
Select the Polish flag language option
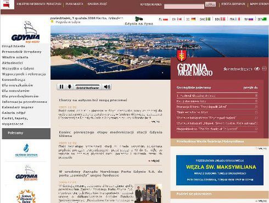[x=165, y=19]
